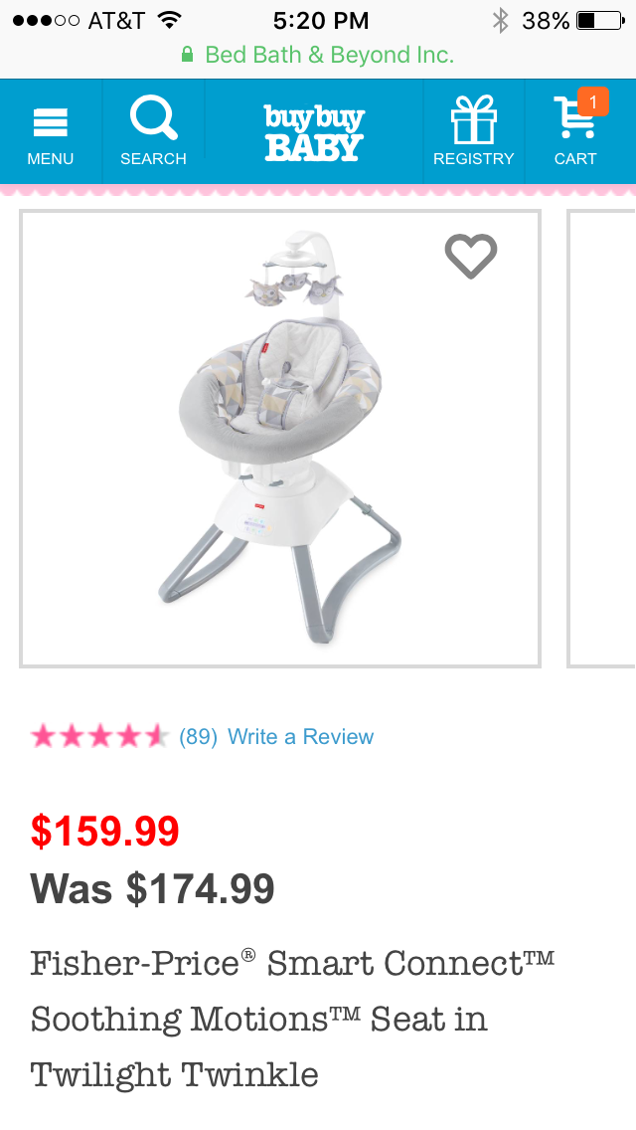Tap the green padlock secure icon
Screen dimensions: 636x1130
[187, 55]
